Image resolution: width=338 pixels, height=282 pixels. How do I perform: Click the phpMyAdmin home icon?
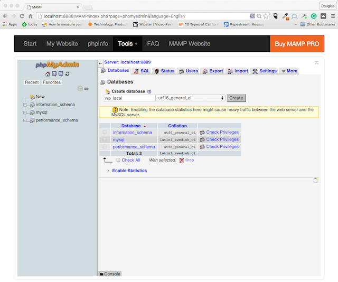[x=48, y=74]
